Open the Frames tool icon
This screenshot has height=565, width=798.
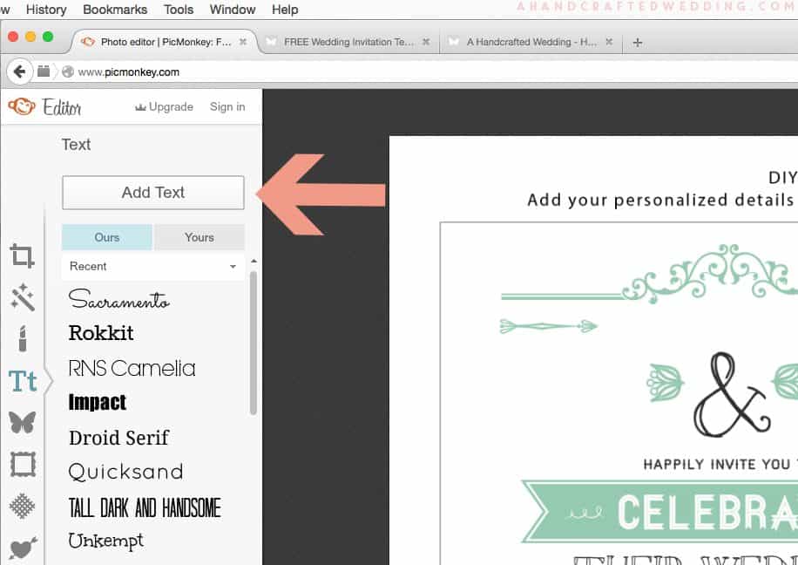pos(22,464)
